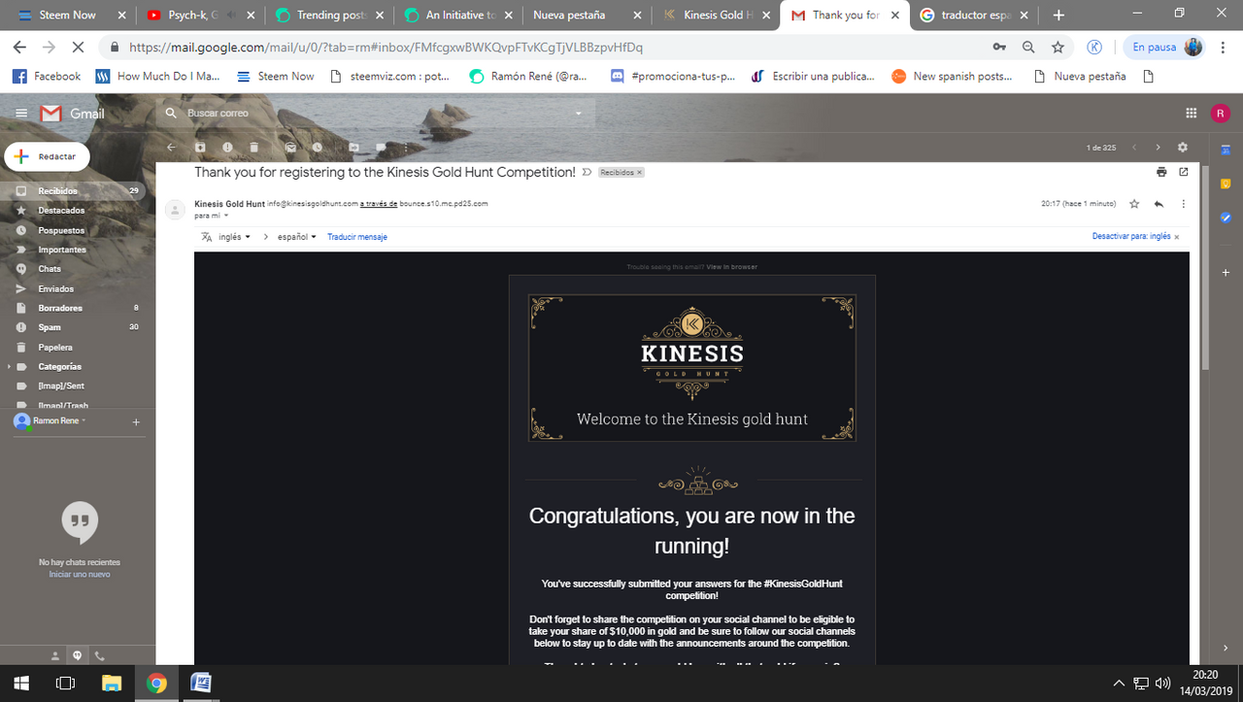This screenshot has height=702, width=1243.
Task: Print the email with the printer icon
Action: [1161, 172]
